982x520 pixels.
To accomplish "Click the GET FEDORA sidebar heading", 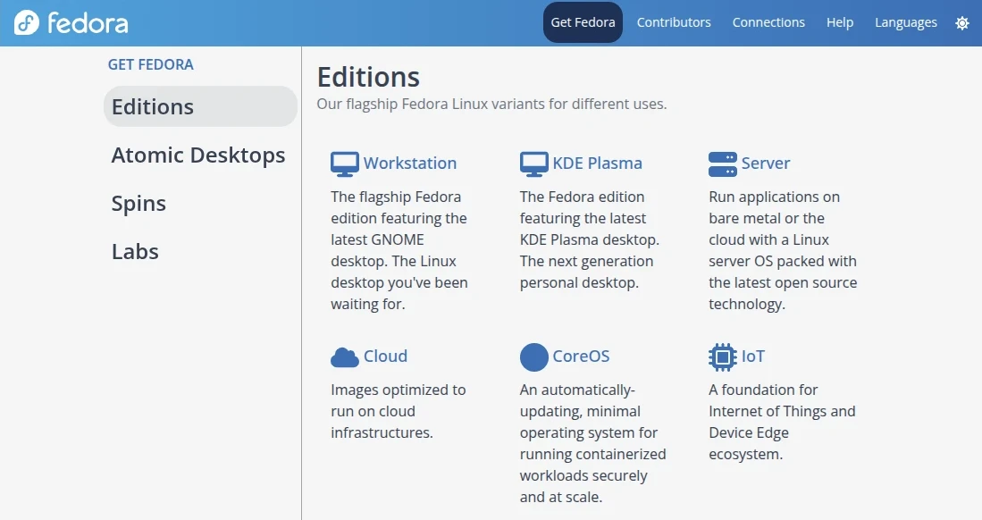I will click(150, 64).
